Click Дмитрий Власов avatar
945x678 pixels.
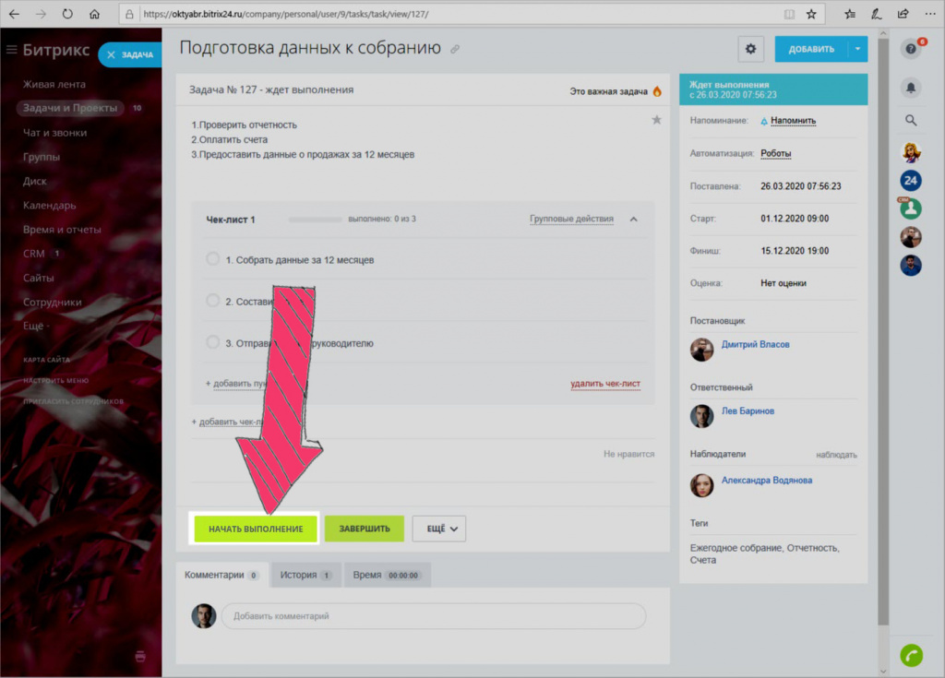pos(701,350)
